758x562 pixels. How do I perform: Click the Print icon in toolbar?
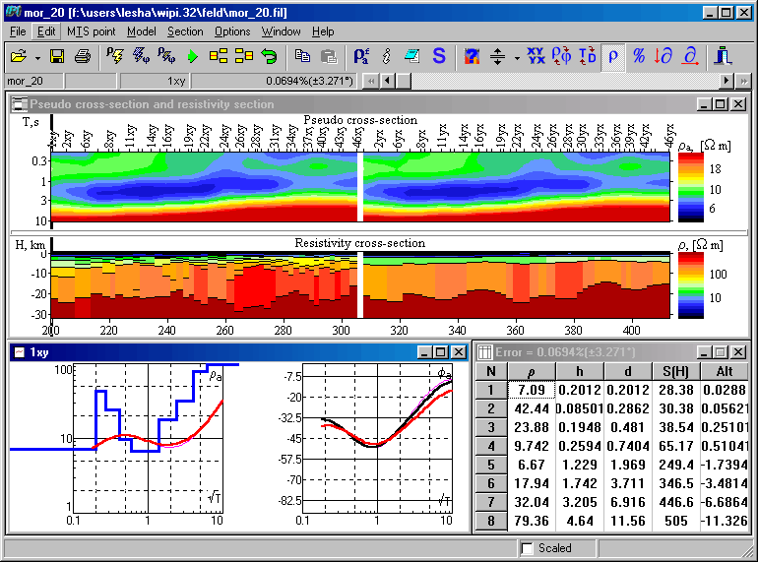pos(83,56)
